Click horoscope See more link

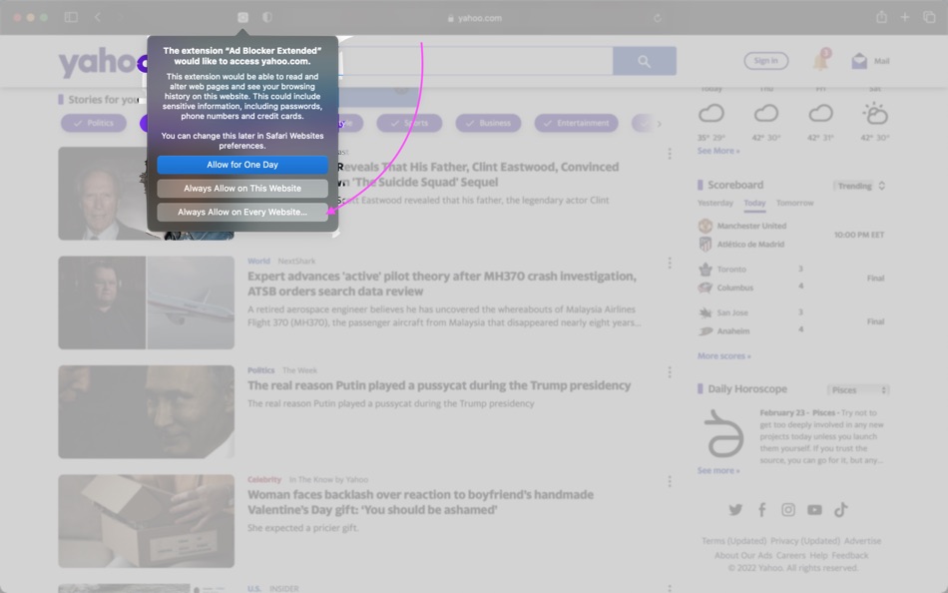point(718,470)
